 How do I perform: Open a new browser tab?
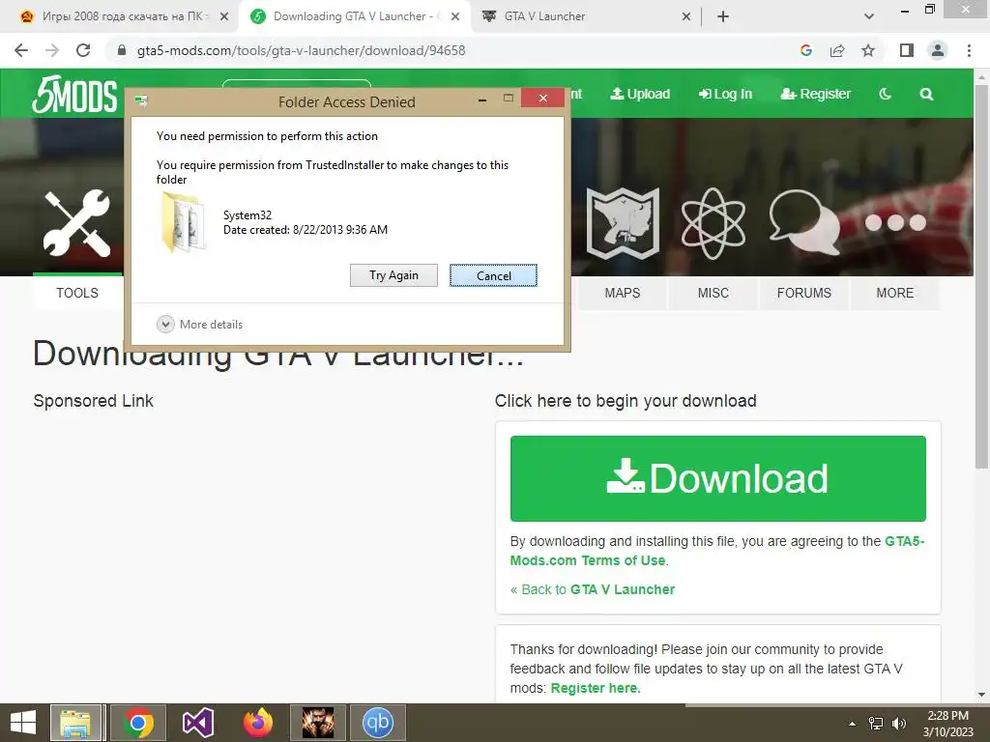(x=723, y=16)
